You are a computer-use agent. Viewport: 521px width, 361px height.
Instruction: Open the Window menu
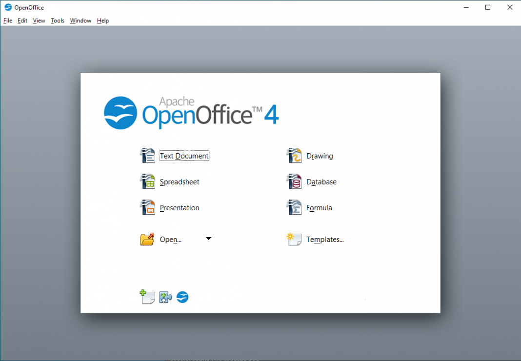pos(80,20)
